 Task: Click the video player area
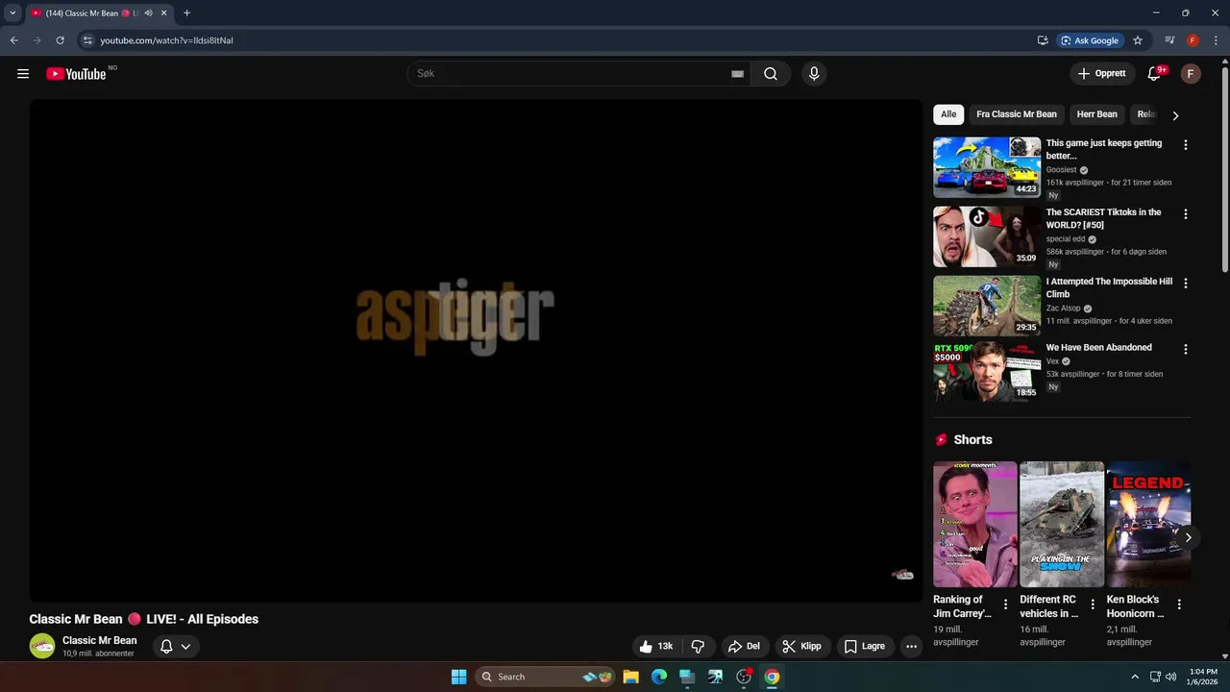tap(476, 351)
